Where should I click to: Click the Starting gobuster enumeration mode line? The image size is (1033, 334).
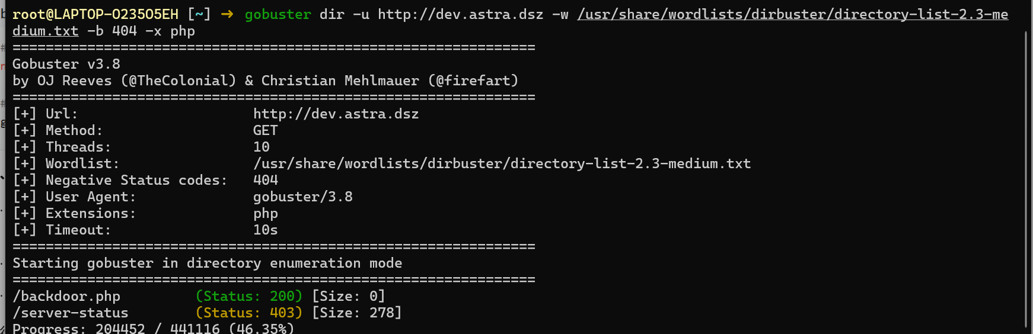point(208,263)
